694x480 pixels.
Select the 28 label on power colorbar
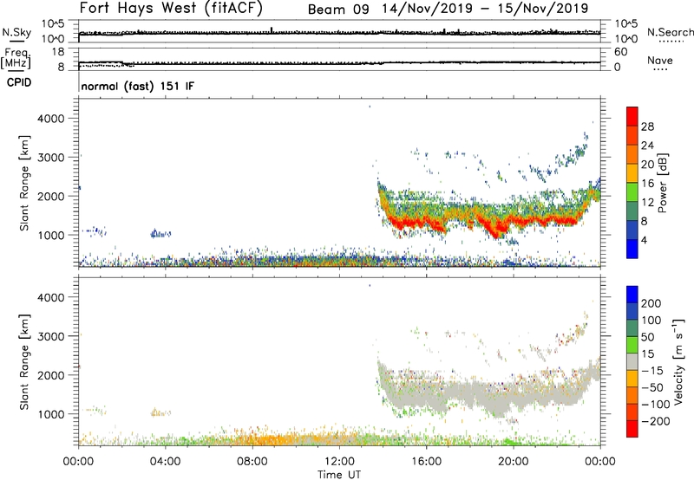[647, 126]
